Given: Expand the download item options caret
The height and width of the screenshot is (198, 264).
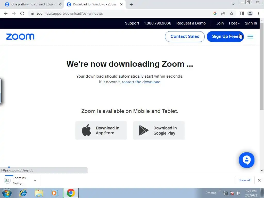Looking at the screenshot, I should click(35, 180).
